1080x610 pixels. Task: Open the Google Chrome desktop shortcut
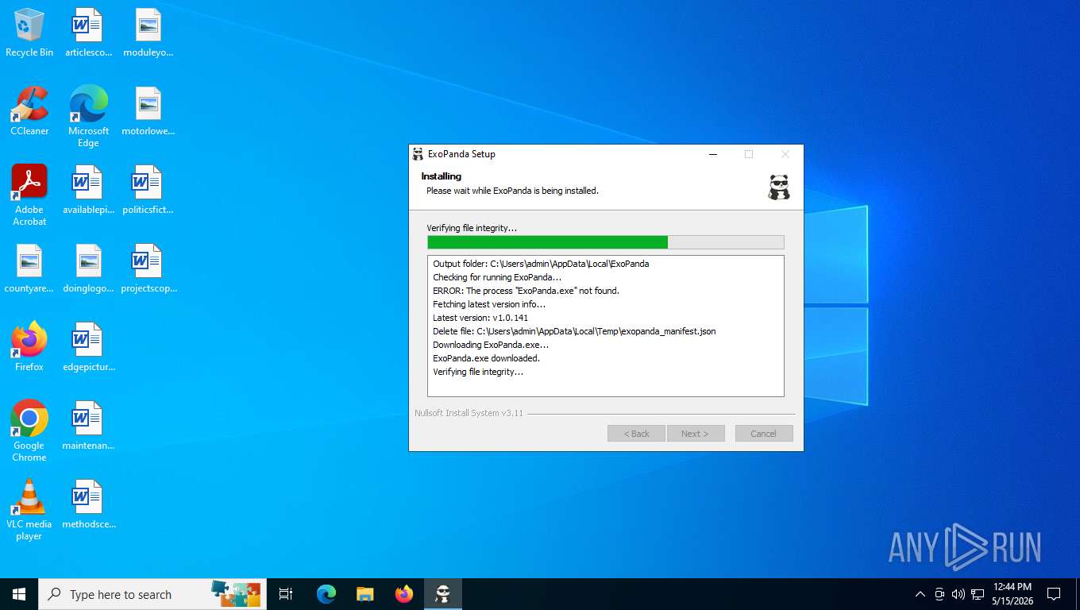(29, 430)
